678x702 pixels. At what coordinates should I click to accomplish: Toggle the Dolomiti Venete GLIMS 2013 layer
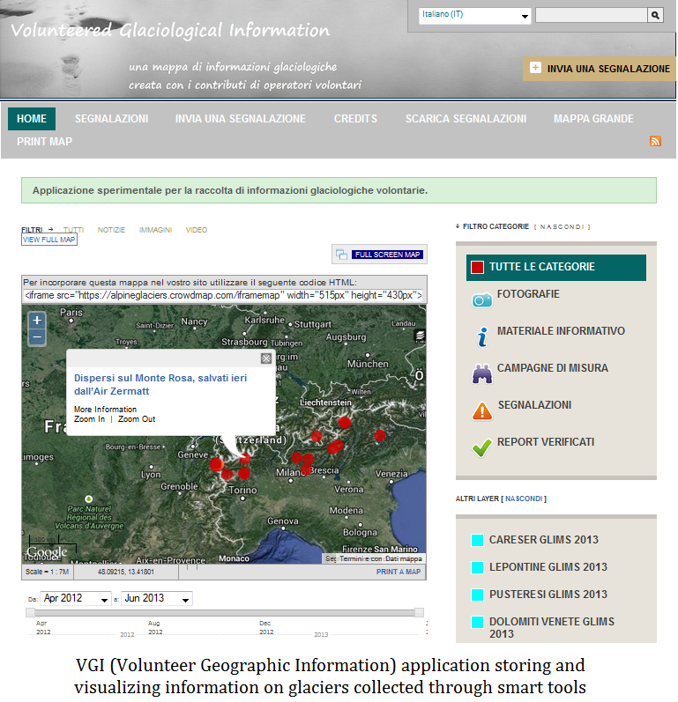[477, 623]
